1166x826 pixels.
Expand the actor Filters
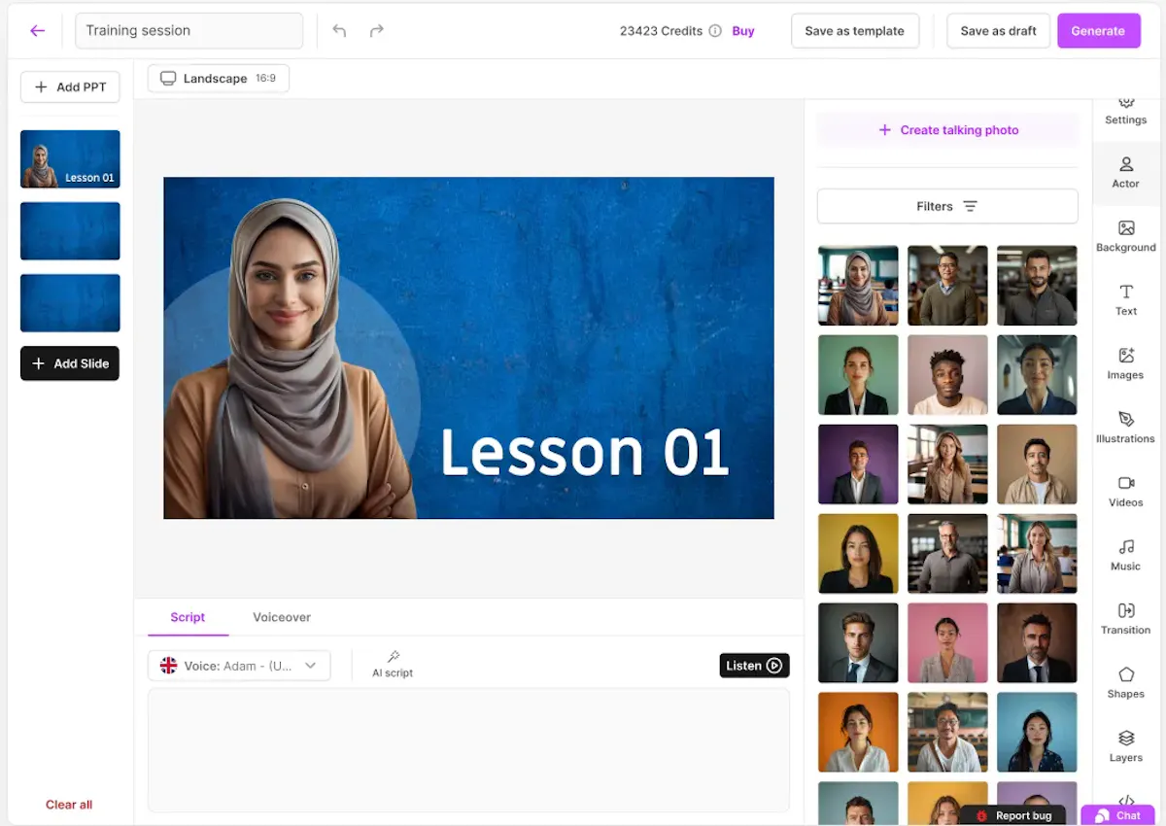click(x=947, y=206)
